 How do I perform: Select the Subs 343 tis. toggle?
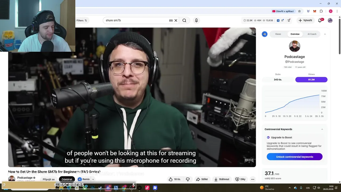[x=278, y=79]
